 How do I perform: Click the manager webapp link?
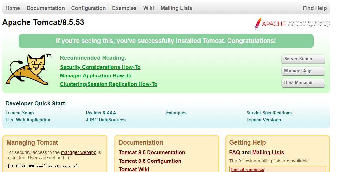tap(79, 152)
